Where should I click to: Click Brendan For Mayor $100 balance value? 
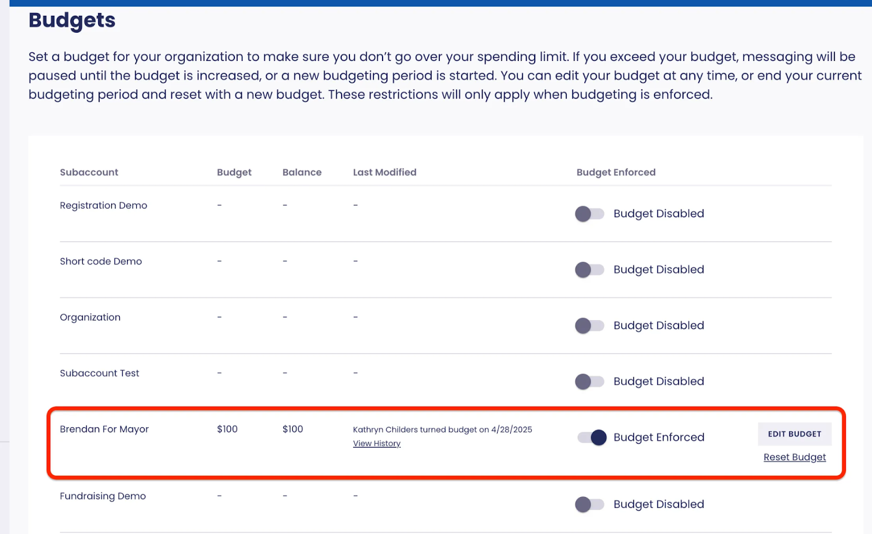coord(293,429)
